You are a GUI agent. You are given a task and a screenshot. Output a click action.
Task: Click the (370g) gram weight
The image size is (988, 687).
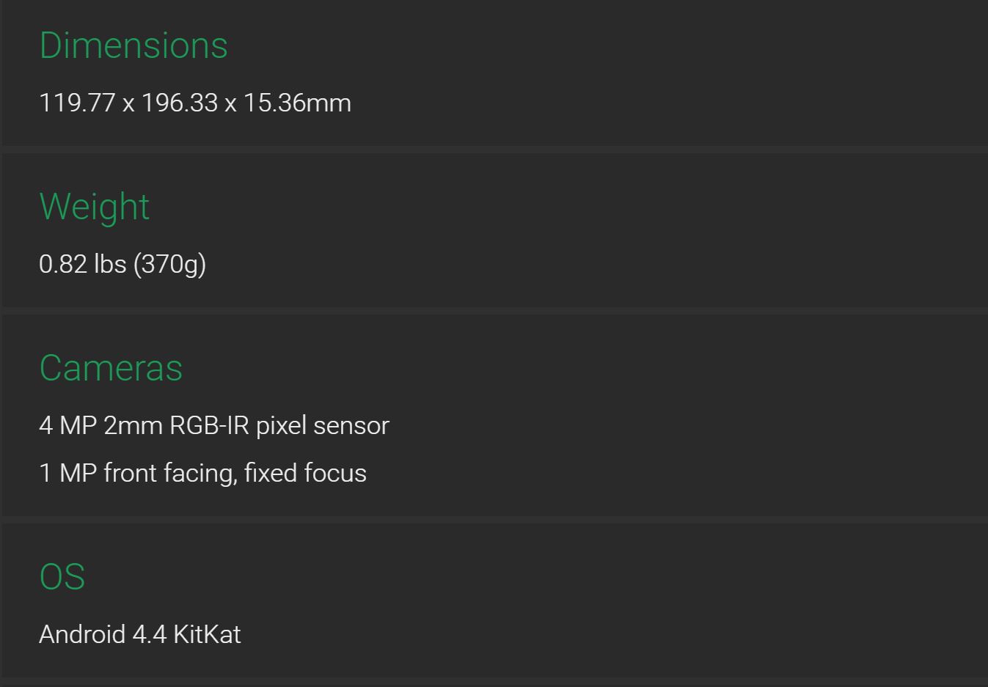169,264
